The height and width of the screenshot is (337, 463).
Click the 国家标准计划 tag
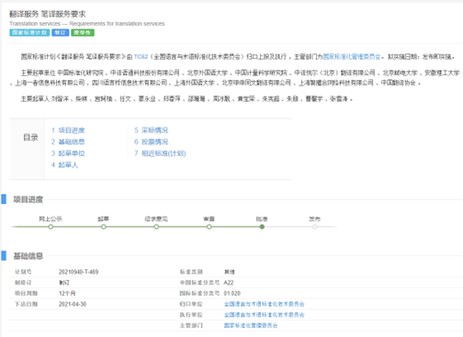point(29,33)
